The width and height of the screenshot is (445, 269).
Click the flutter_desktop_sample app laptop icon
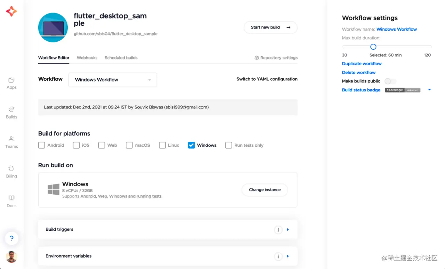coord(53,27)
